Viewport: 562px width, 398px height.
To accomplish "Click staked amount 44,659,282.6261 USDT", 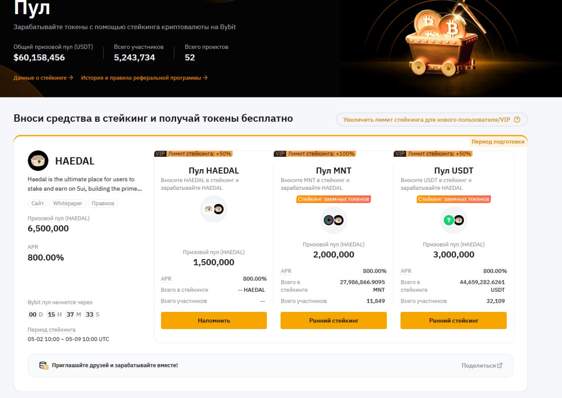I will pyautogui.click(x=482, y=286).
